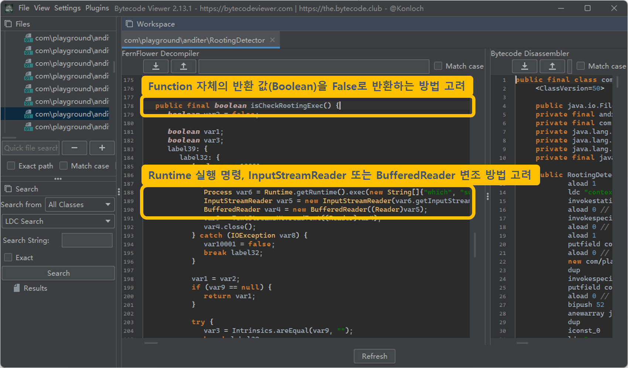Focus the Search String input field
Image resolution: width=628 pixels, height=368 pixels.
tap(87, 240)
